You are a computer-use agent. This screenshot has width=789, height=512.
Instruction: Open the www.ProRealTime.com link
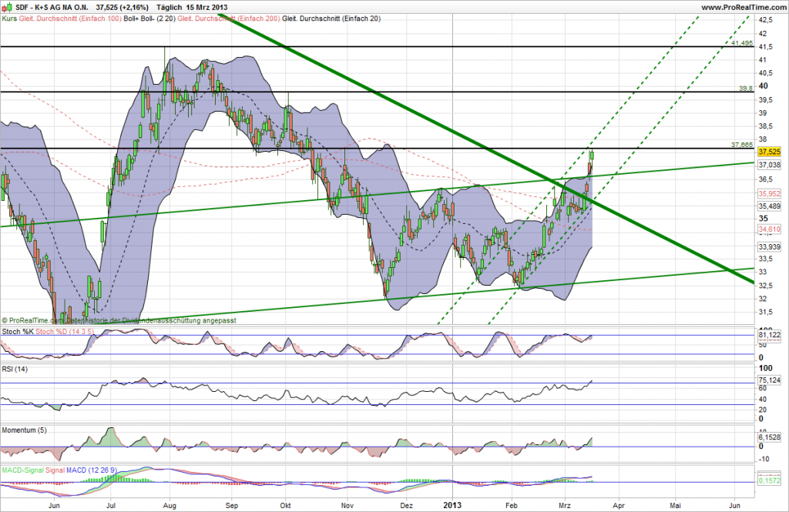[x=740, y=6]
